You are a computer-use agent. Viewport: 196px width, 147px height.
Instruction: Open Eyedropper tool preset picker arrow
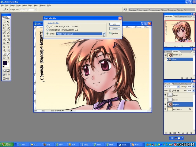[x=8, y=9]
